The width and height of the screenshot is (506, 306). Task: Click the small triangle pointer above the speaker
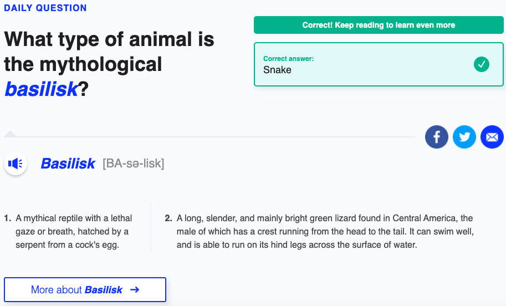click(10, 133)
